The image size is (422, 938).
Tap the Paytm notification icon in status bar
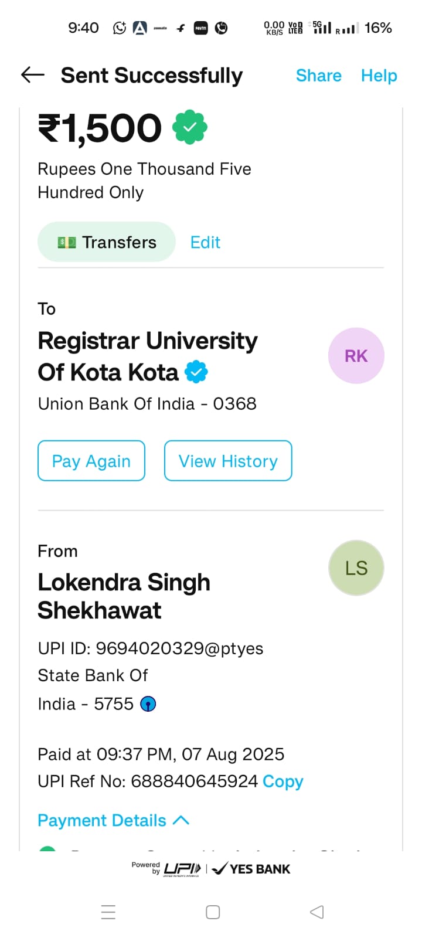pyautogui.click(x=201, y=28)
